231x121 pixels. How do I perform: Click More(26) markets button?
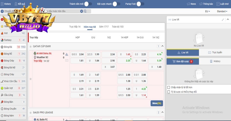pyautogui.click(x=157, y=103)
